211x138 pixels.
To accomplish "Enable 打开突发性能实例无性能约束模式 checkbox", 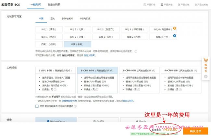I will pyautogui.click(x=37, y=106).
